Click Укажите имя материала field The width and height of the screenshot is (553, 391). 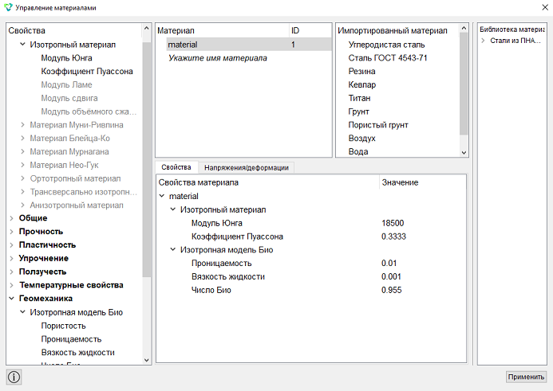point(217,58)
